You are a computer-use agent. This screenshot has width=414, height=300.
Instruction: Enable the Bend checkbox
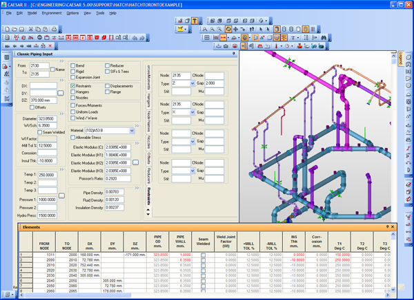[x=73, y=65]
